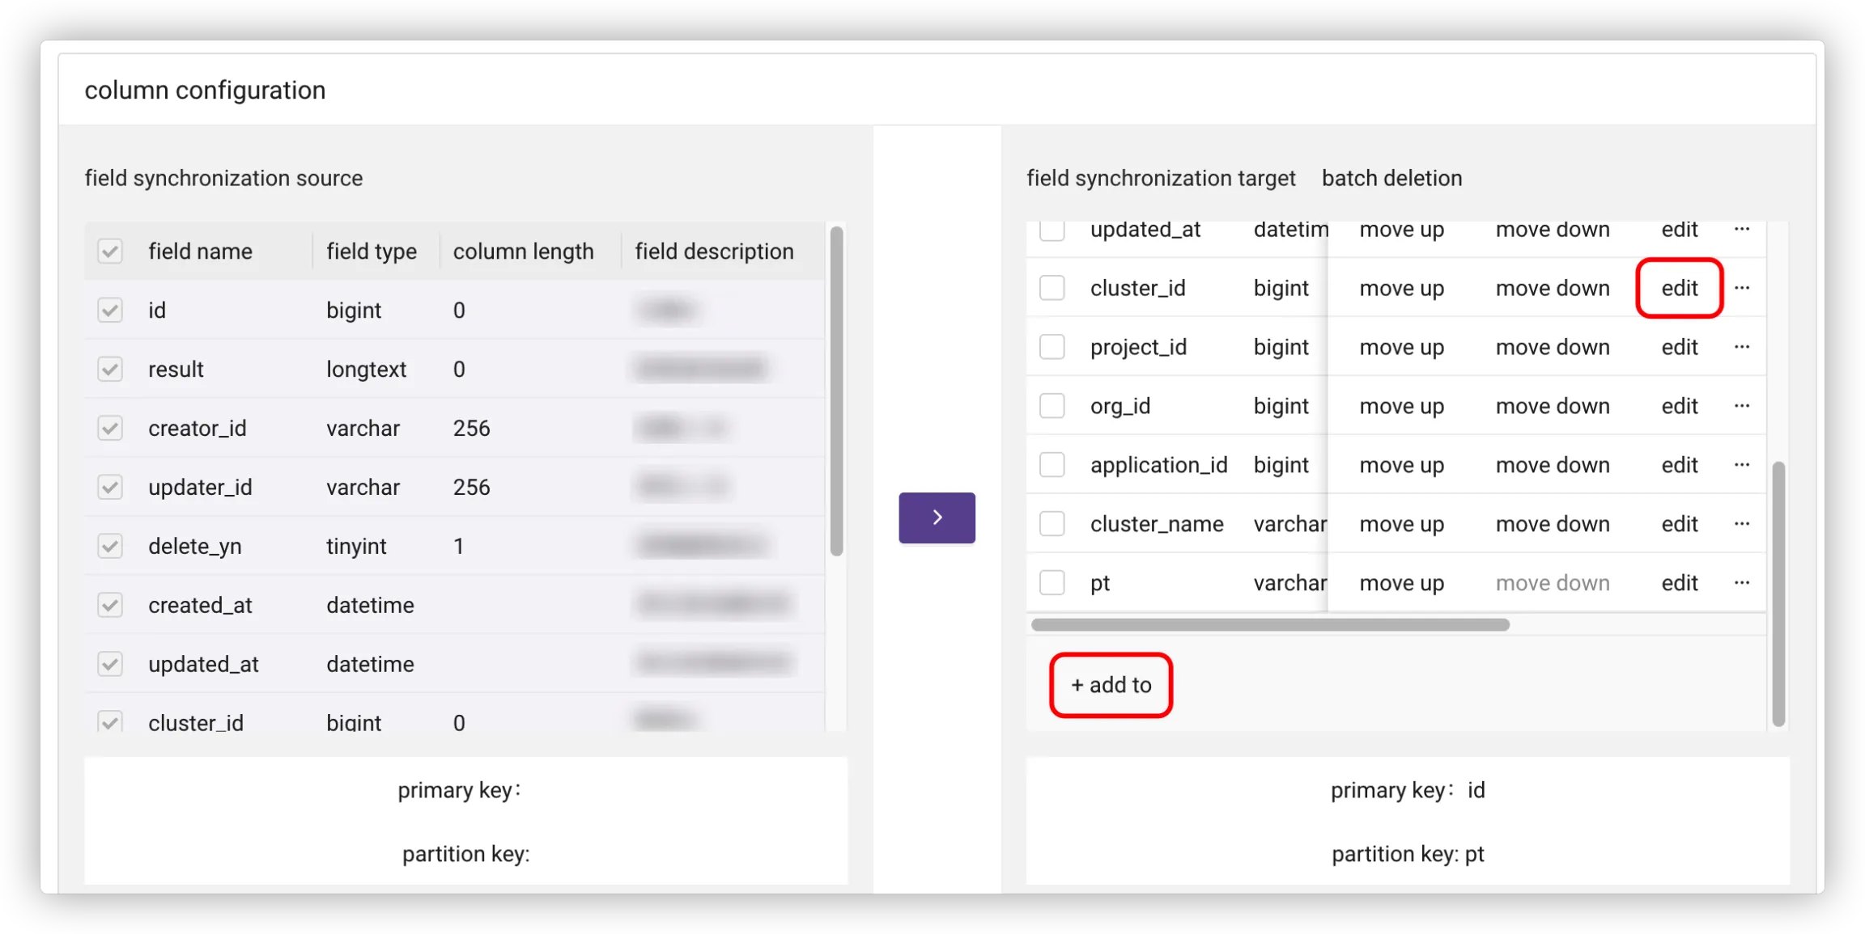Move application_id field down
The width and height of the screenshot is (1865, 934).
tap(1552, 465)
